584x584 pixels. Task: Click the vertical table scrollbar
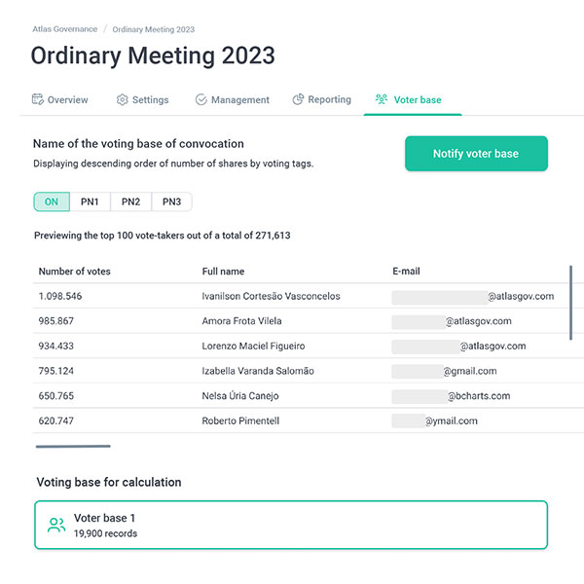pyautogui.click(x=570, y=303)
